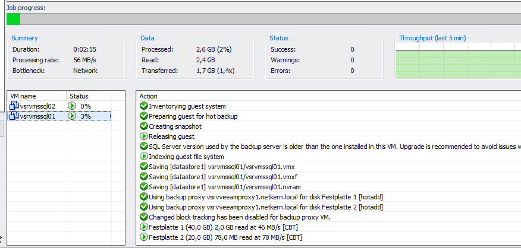Viewport: 521px width, 248px height.
Task: Select the SQL Server version warning line
Action: click(x=329, y=147)
